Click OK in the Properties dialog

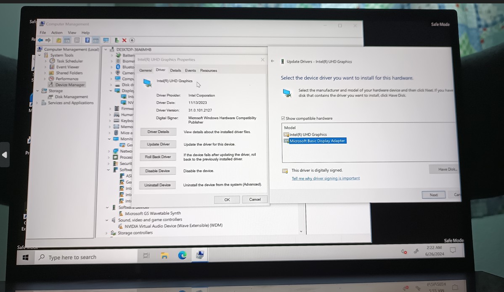point(227,200)
